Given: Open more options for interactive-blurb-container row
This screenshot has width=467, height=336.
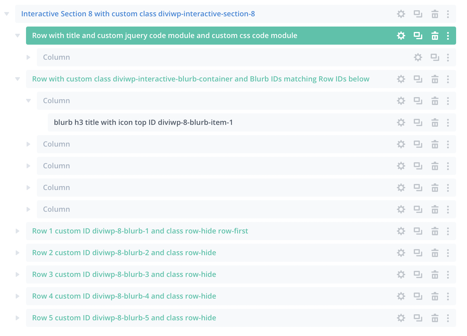Looking at the screenshot, I should [448, 79].
